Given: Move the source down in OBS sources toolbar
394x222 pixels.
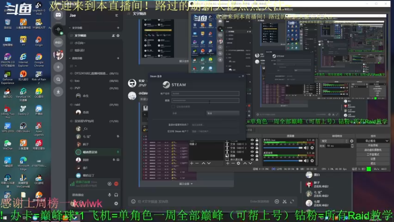Looking at the screenshot, I should click(x=250, y=163).
